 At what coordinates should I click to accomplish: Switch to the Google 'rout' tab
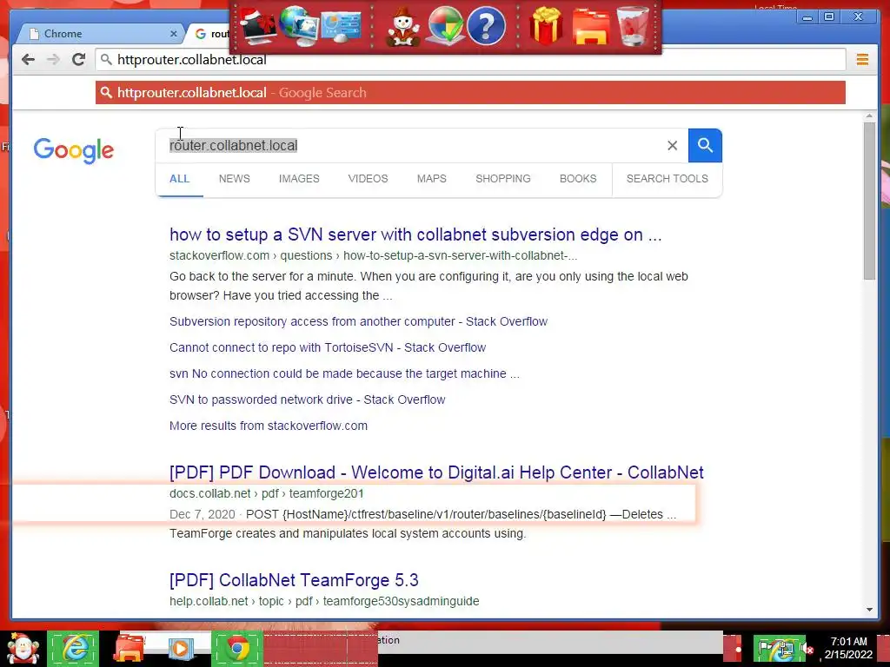coord(211,34)
